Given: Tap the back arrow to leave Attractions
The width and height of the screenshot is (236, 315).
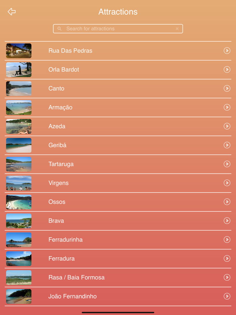Looking at the screenshot, I should click(x=12, y=11).
